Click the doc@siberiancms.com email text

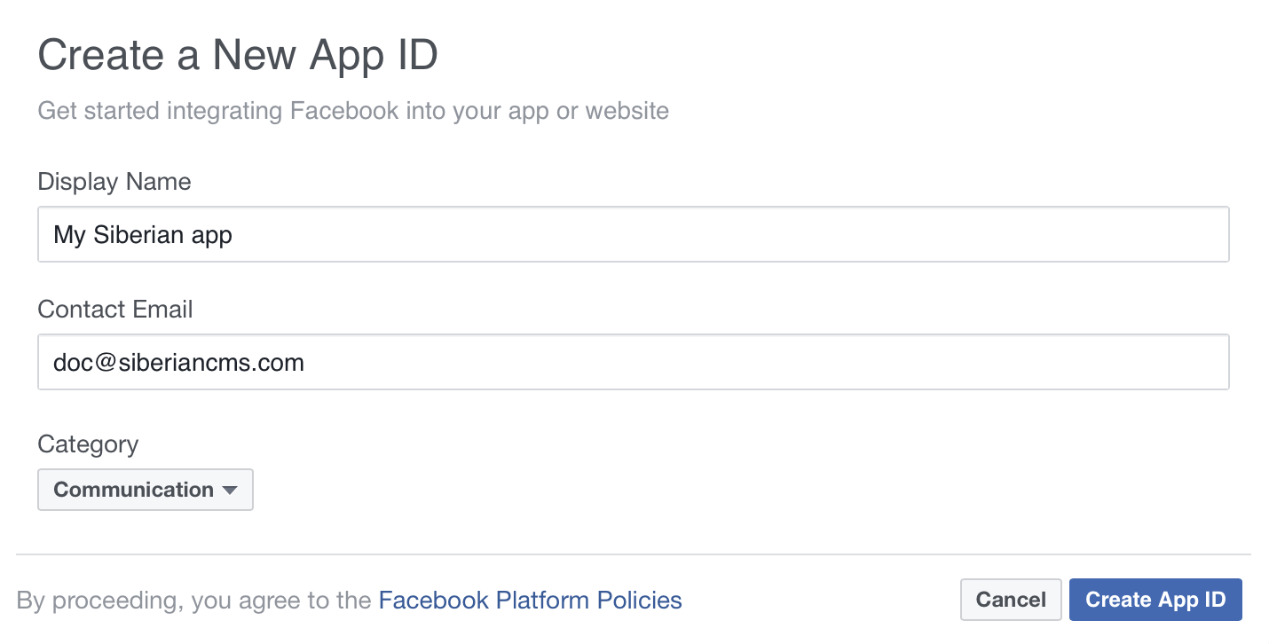178,363
